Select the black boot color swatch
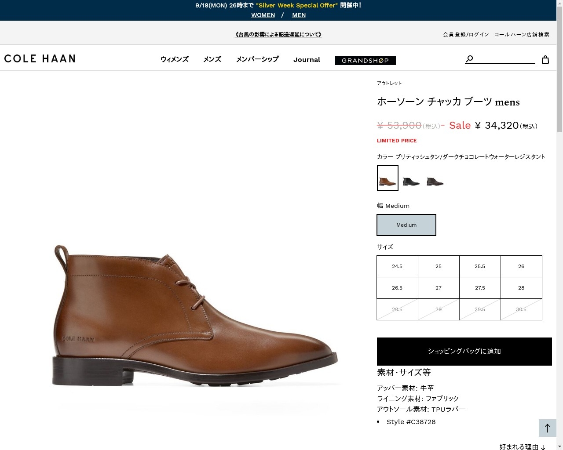 [x=411, y=181]
